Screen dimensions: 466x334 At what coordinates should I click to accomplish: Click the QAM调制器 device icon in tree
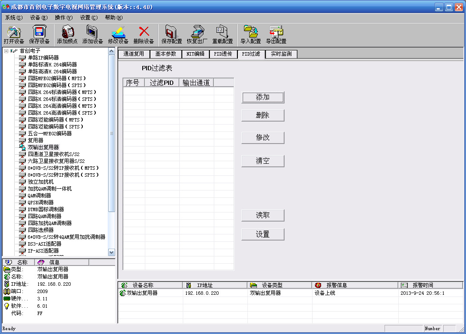point(22,196)
